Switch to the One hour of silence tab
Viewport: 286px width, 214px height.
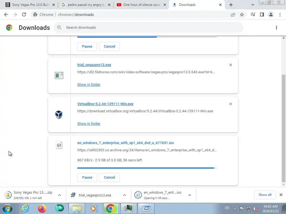coord(142,5)
